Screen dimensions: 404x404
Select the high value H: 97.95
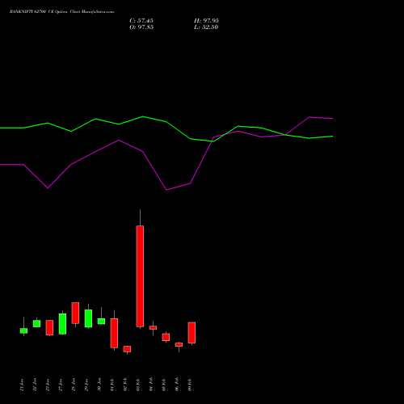tap(206, 21)
